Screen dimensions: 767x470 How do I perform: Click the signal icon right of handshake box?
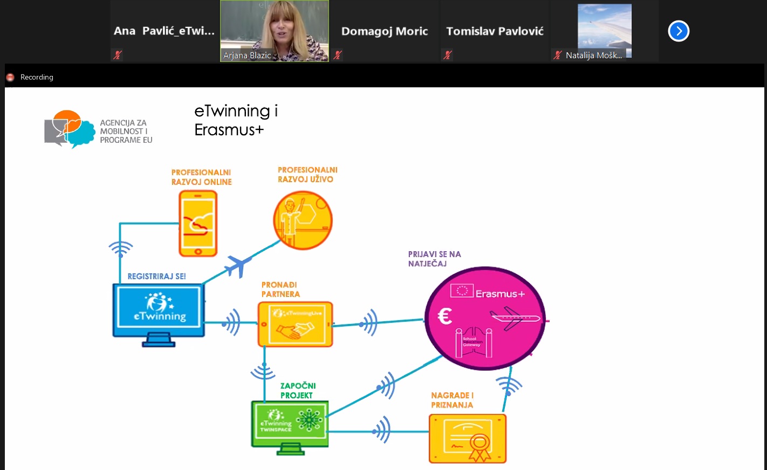tap(368, 322)
